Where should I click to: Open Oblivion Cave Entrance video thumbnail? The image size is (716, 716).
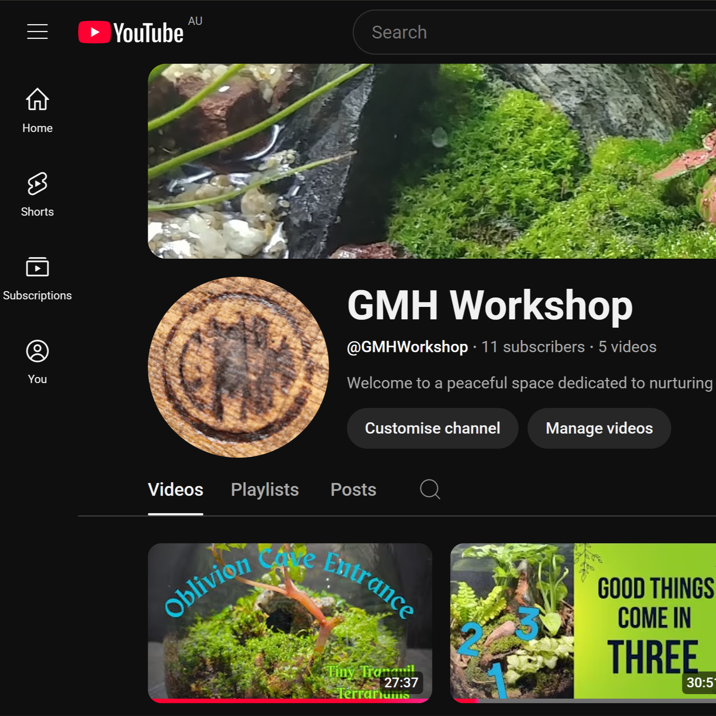[290, 622]
